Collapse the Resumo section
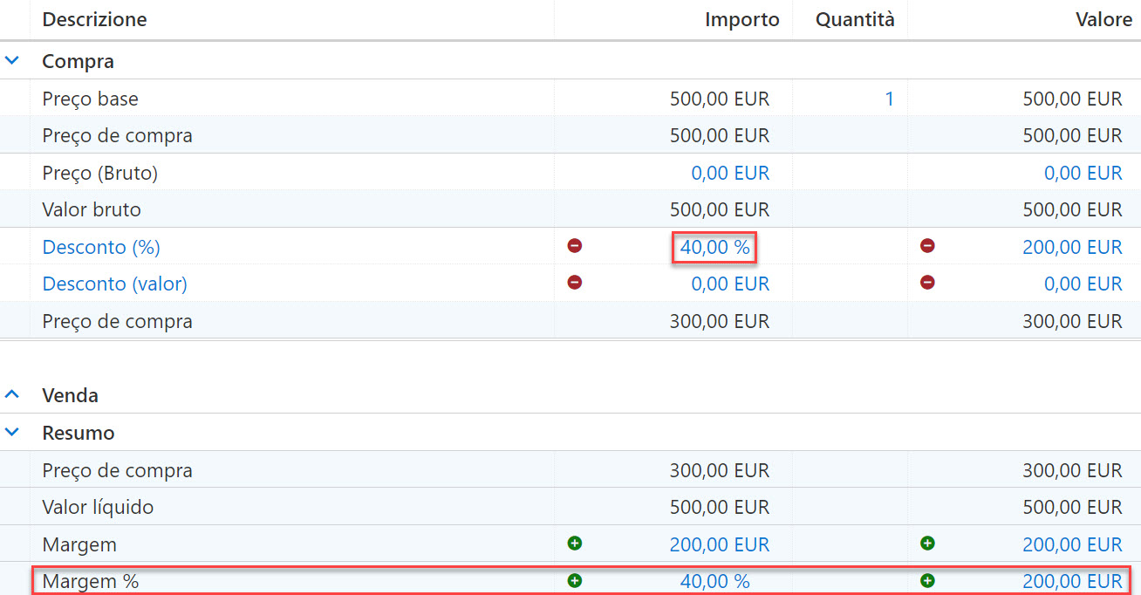 pos(12,432)
